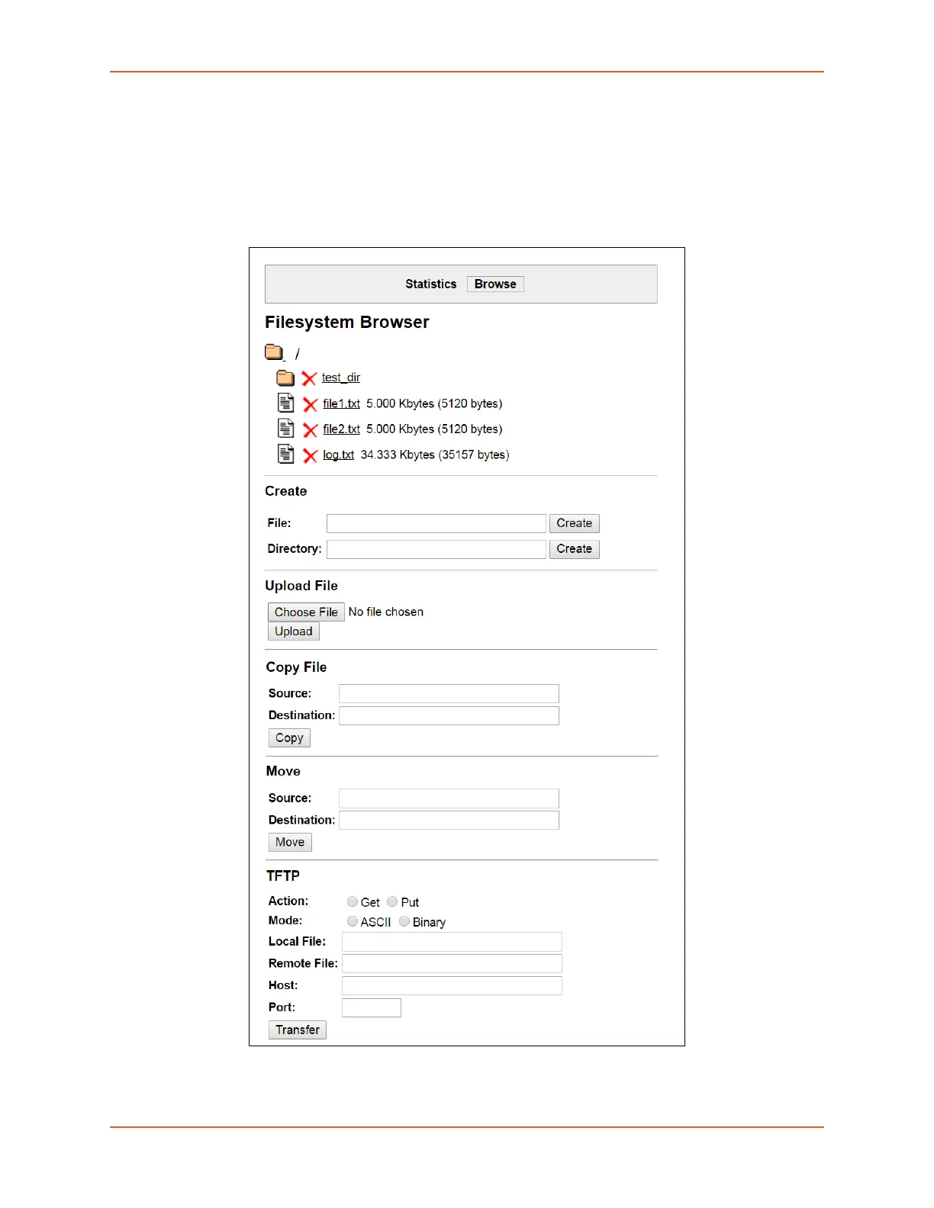Focus the TFTP Remote File field
This screenshot has height=1208, width=934.
[x=452, y=963]
